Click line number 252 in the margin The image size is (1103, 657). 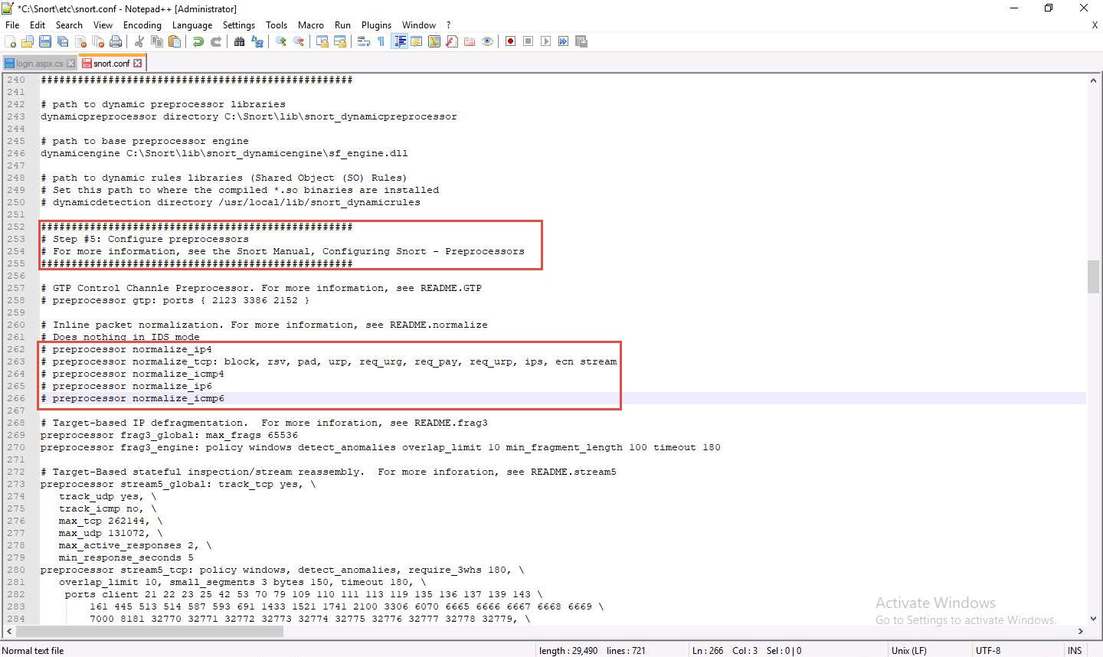16,227
